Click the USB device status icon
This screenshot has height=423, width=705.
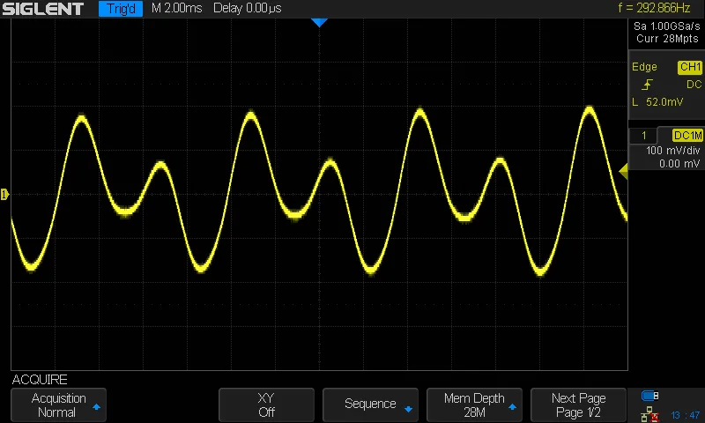pyautogui.click(x=649, y=396)
